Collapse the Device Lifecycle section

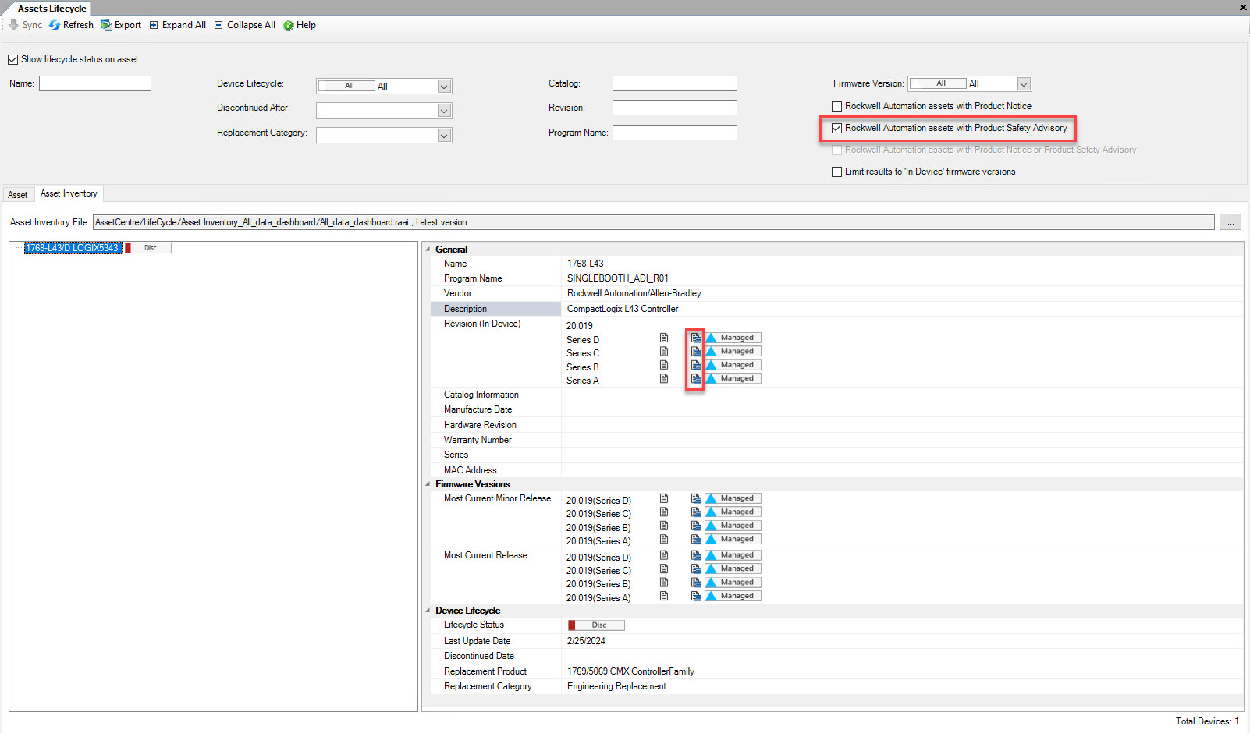(428, 611)
